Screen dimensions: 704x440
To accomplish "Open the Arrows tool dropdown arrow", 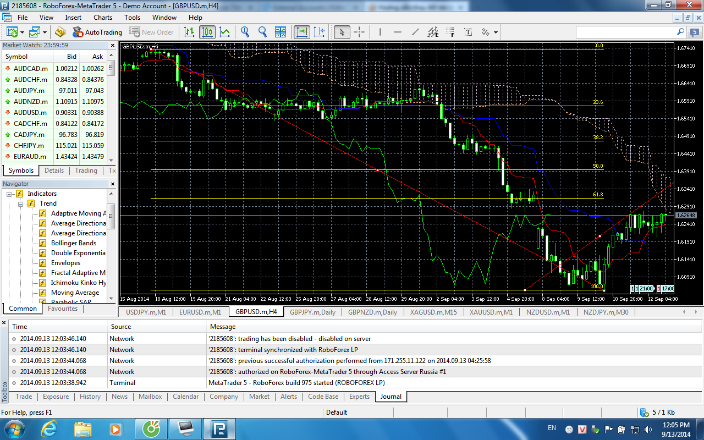I will (496, 32).
